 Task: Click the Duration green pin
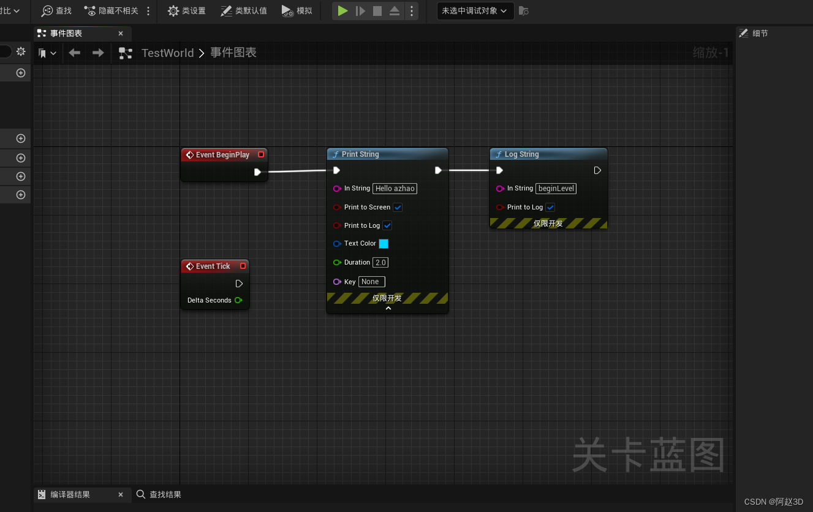click(x=337, y=262)
